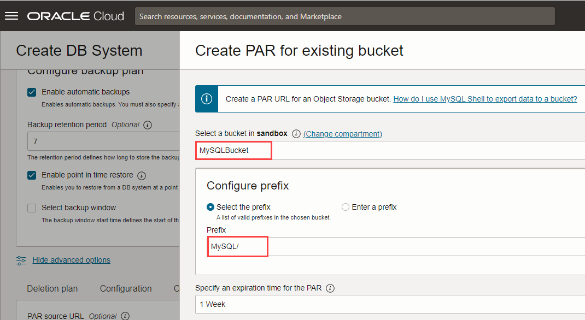Screen dimensions: 585x320
Task: Switch to the Configuration tab
Action: [126, 288]
